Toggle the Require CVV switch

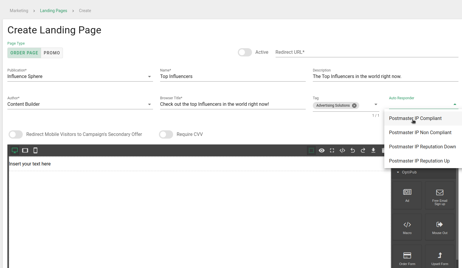(x=166, y=134)
